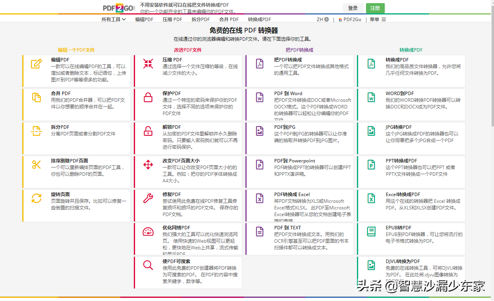Click the JPG转换PDF green image icon

coord(371,131)
